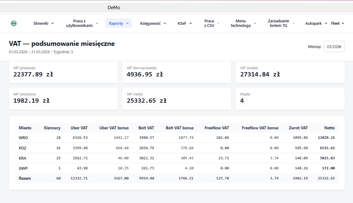
Task: Click the app logo icon
Action: coord(14,23)
